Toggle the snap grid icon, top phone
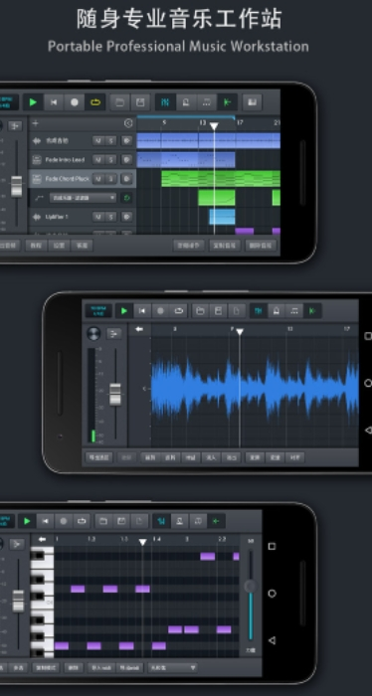372x696 pixels. pyautogui.click(x=165, y=102)
